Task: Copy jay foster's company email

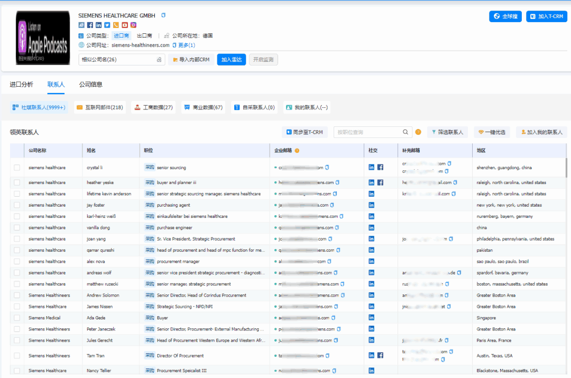Action: tap(332, 205)
